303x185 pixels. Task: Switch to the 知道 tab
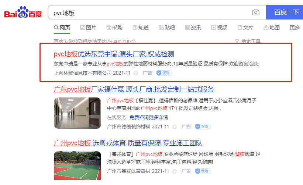click(141, 28)
